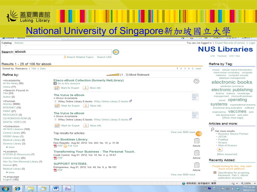Image resolution: width=257 pixels, height=192 pixels.
Task: Expand more under Collection facet
Action: pyautogui.click(x=10, y=147)
